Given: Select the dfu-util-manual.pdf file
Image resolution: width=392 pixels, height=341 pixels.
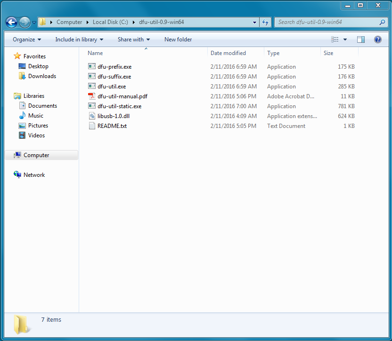Looking at the screenshot, I should [x=122, y=96].
